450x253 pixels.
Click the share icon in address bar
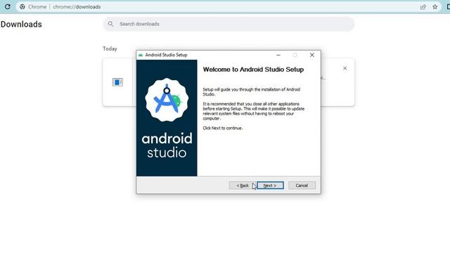(423, 6)
